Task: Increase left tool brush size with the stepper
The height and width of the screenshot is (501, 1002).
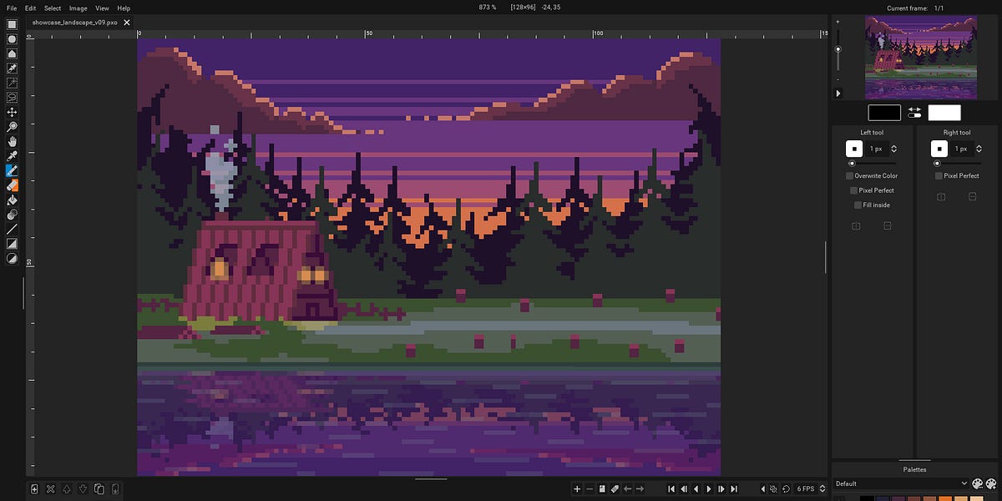Action: click(893, 145)
